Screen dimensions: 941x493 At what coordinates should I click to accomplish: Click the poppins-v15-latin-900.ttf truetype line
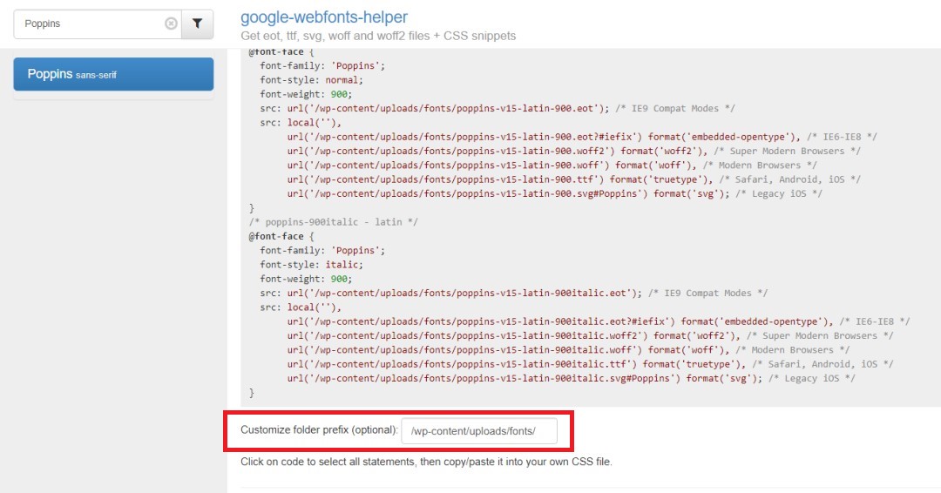573,179
